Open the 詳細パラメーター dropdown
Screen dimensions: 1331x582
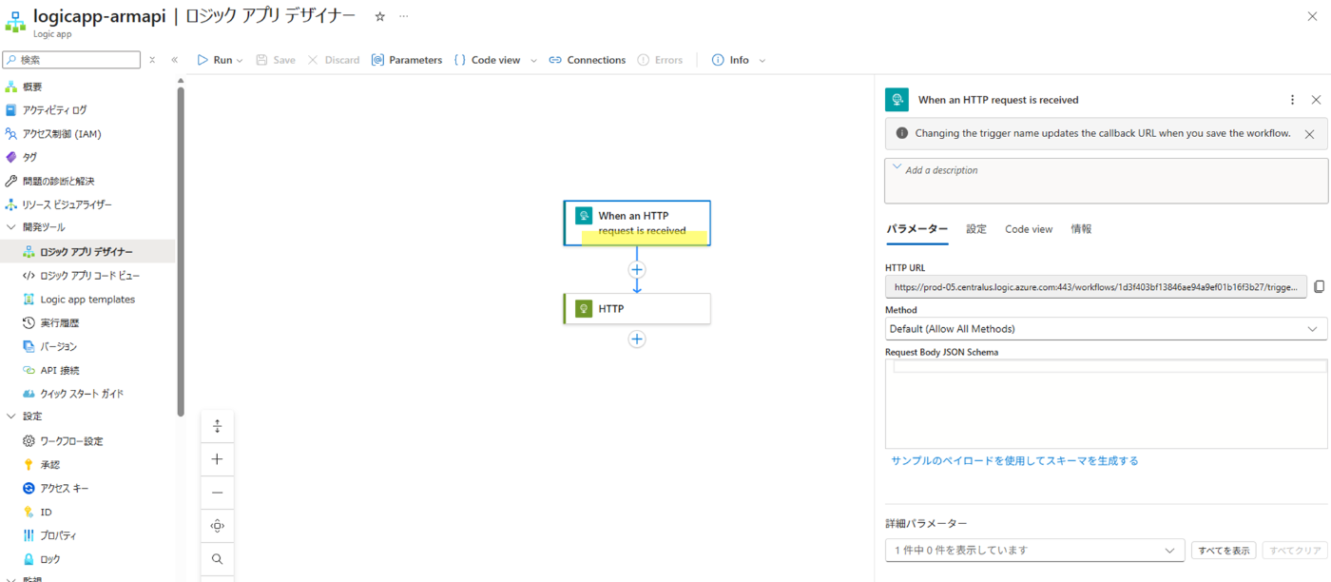tap(1035, 551)
